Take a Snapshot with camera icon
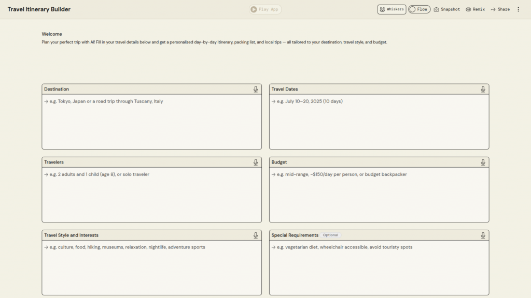 click(x=446, y=9)
